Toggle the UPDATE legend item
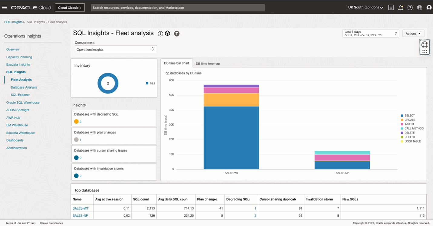The width and height of the screenshot is (433, 226). click(408, 120)
